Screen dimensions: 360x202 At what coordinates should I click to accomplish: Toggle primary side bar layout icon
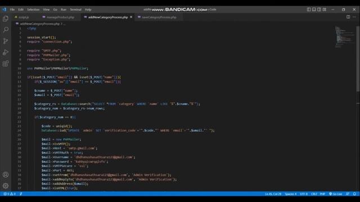click(309, 10)
